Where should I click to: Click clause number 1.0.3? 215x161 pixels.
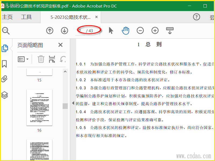point(81,88)
